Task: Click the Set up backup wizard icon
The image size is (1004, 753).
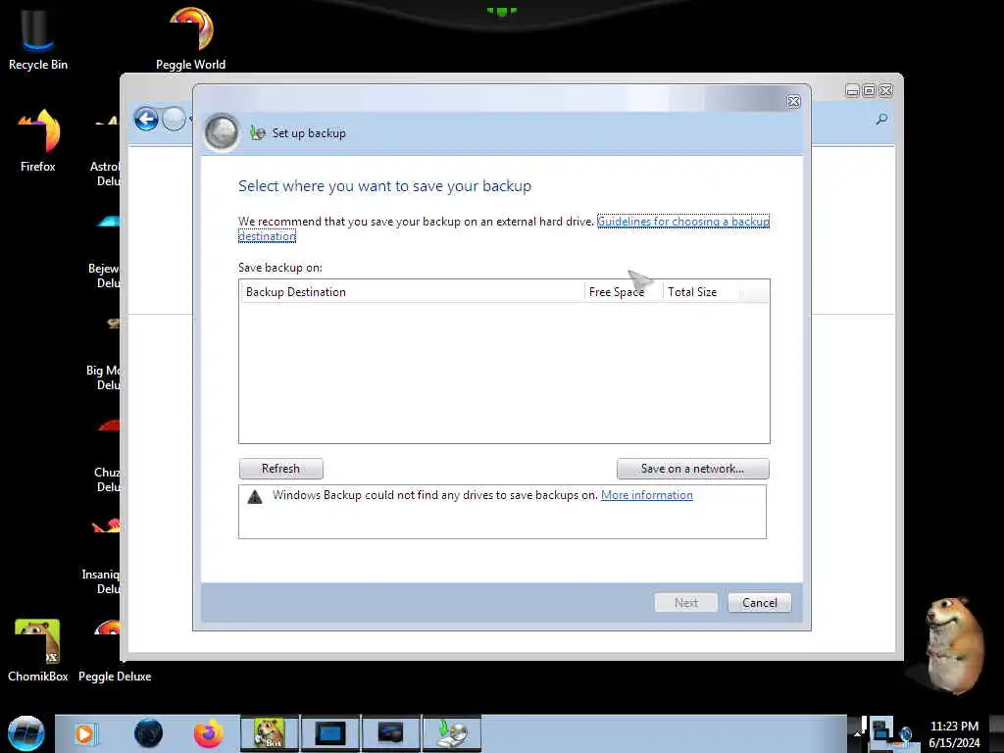Action: 258,132
